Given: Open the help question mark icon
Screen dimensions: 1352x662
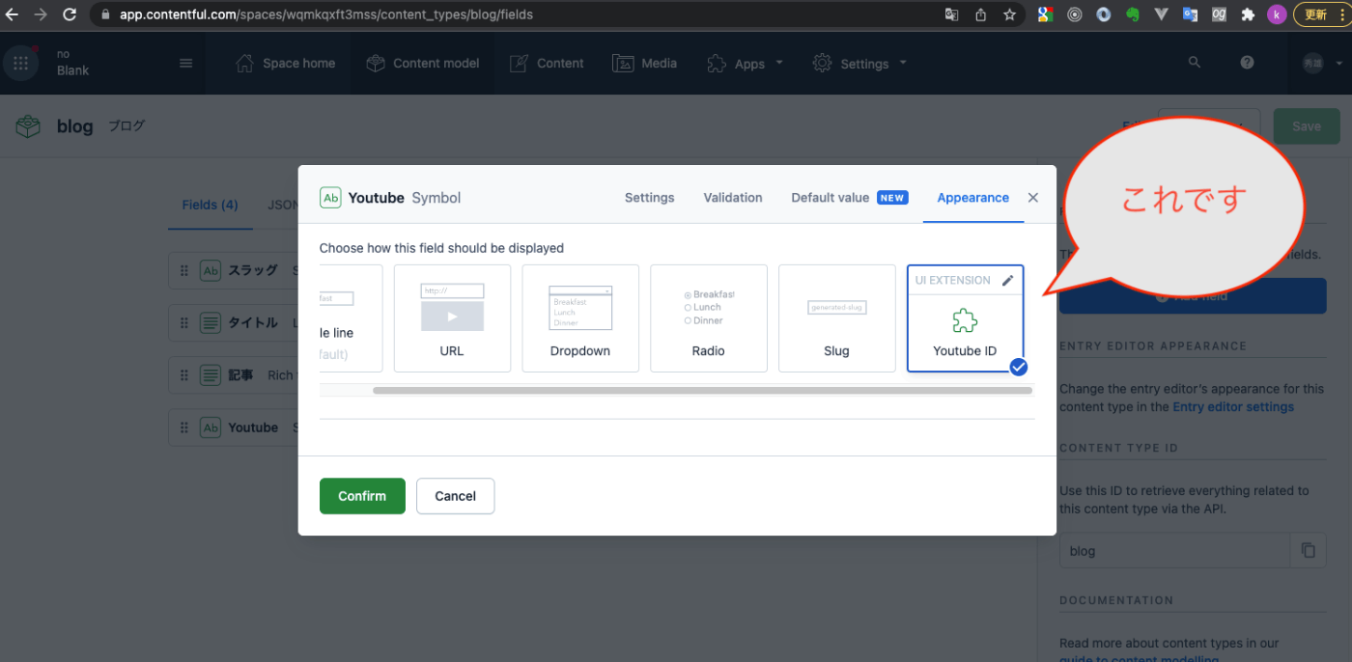Looking at the screenshot, I should (x=1247, y=63).
